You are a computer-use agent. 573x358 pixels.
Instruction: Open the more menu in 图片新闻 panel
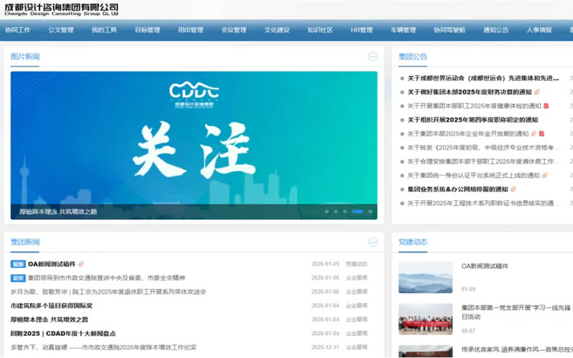(x=373, y=57)
